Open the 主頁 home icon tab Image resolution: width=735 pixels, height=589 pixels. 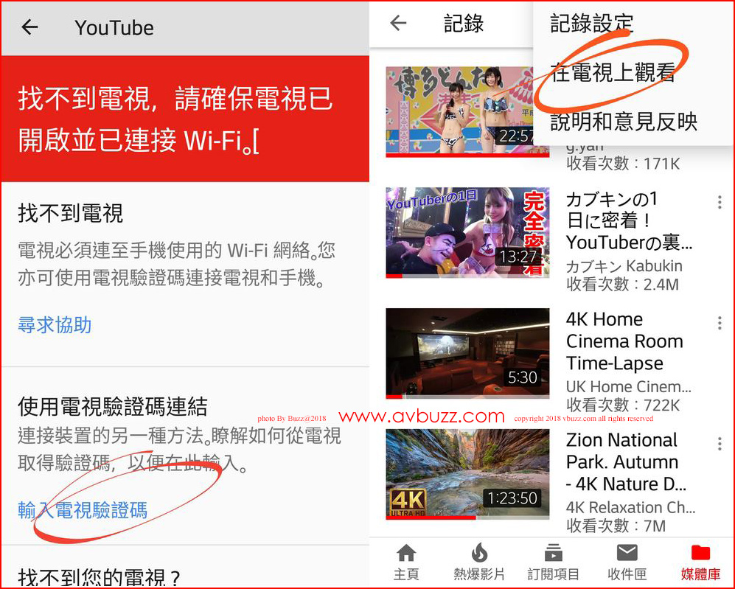click(x=406, y=554)
